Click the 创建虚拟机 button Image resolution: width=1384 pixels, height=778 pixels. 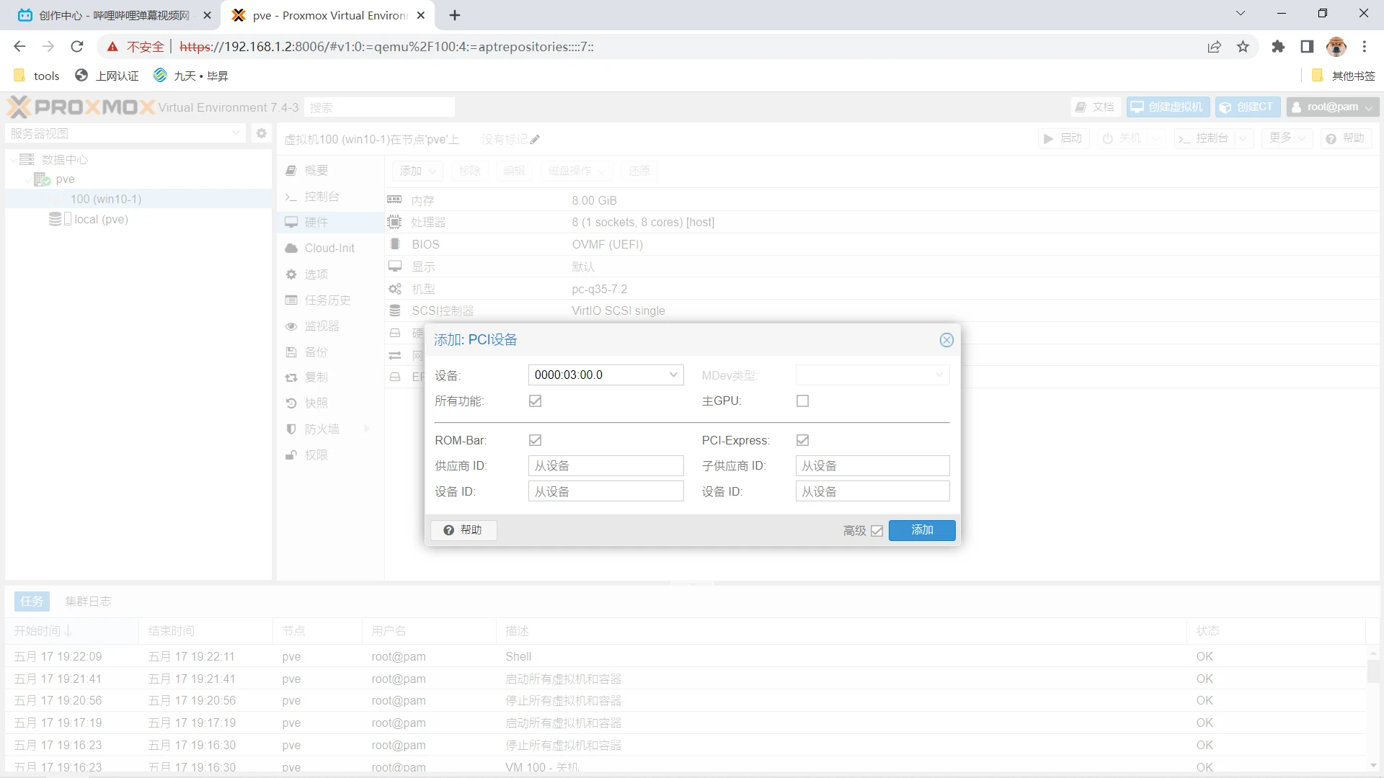[1168, 107]
